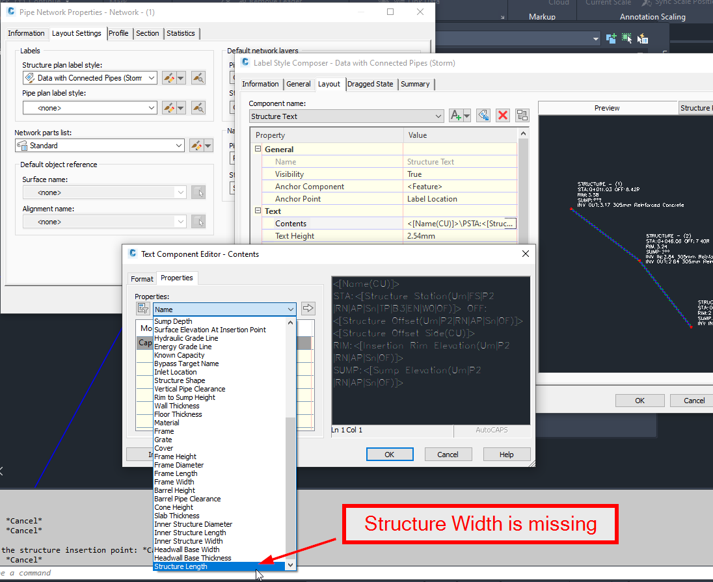Delete the Structure Text component
This screenshot has width=713, height=582.
(x=502, y=115)
